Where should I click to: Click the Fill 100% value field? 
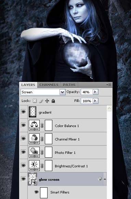[x=87, y=101]
